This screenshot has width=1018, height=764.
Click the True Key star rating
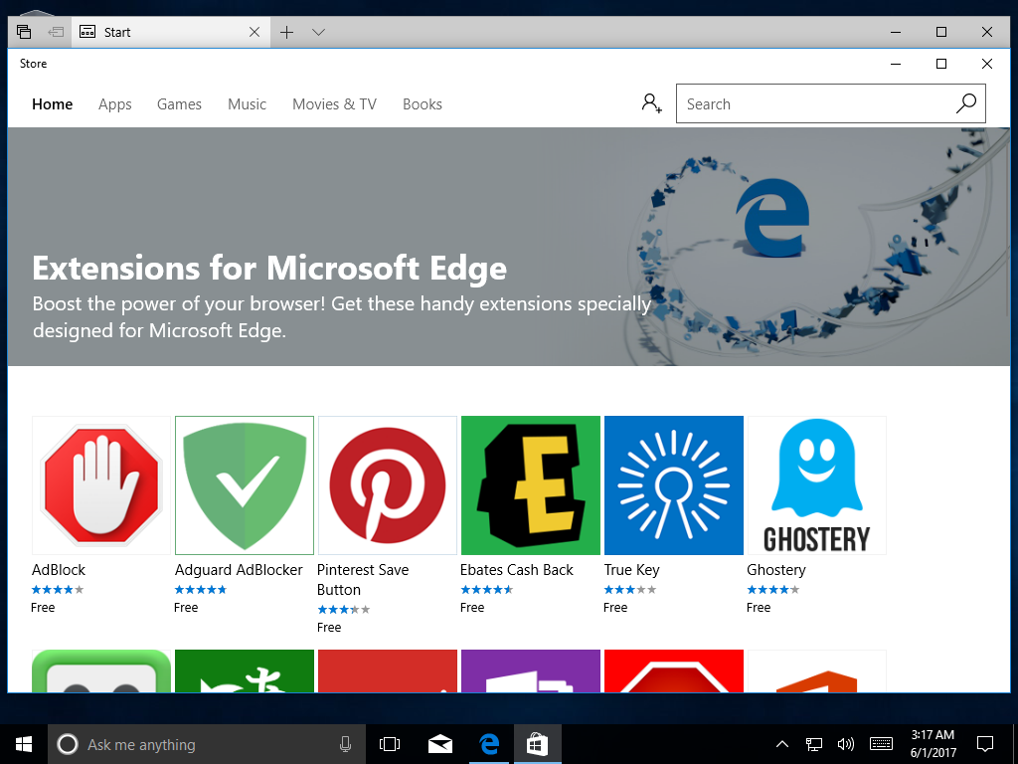[629, 590]
